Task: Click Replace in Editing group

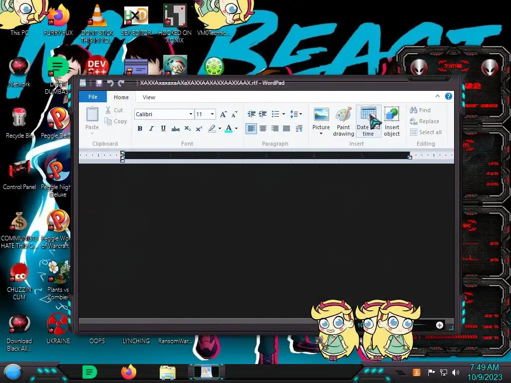Action: 424,121
